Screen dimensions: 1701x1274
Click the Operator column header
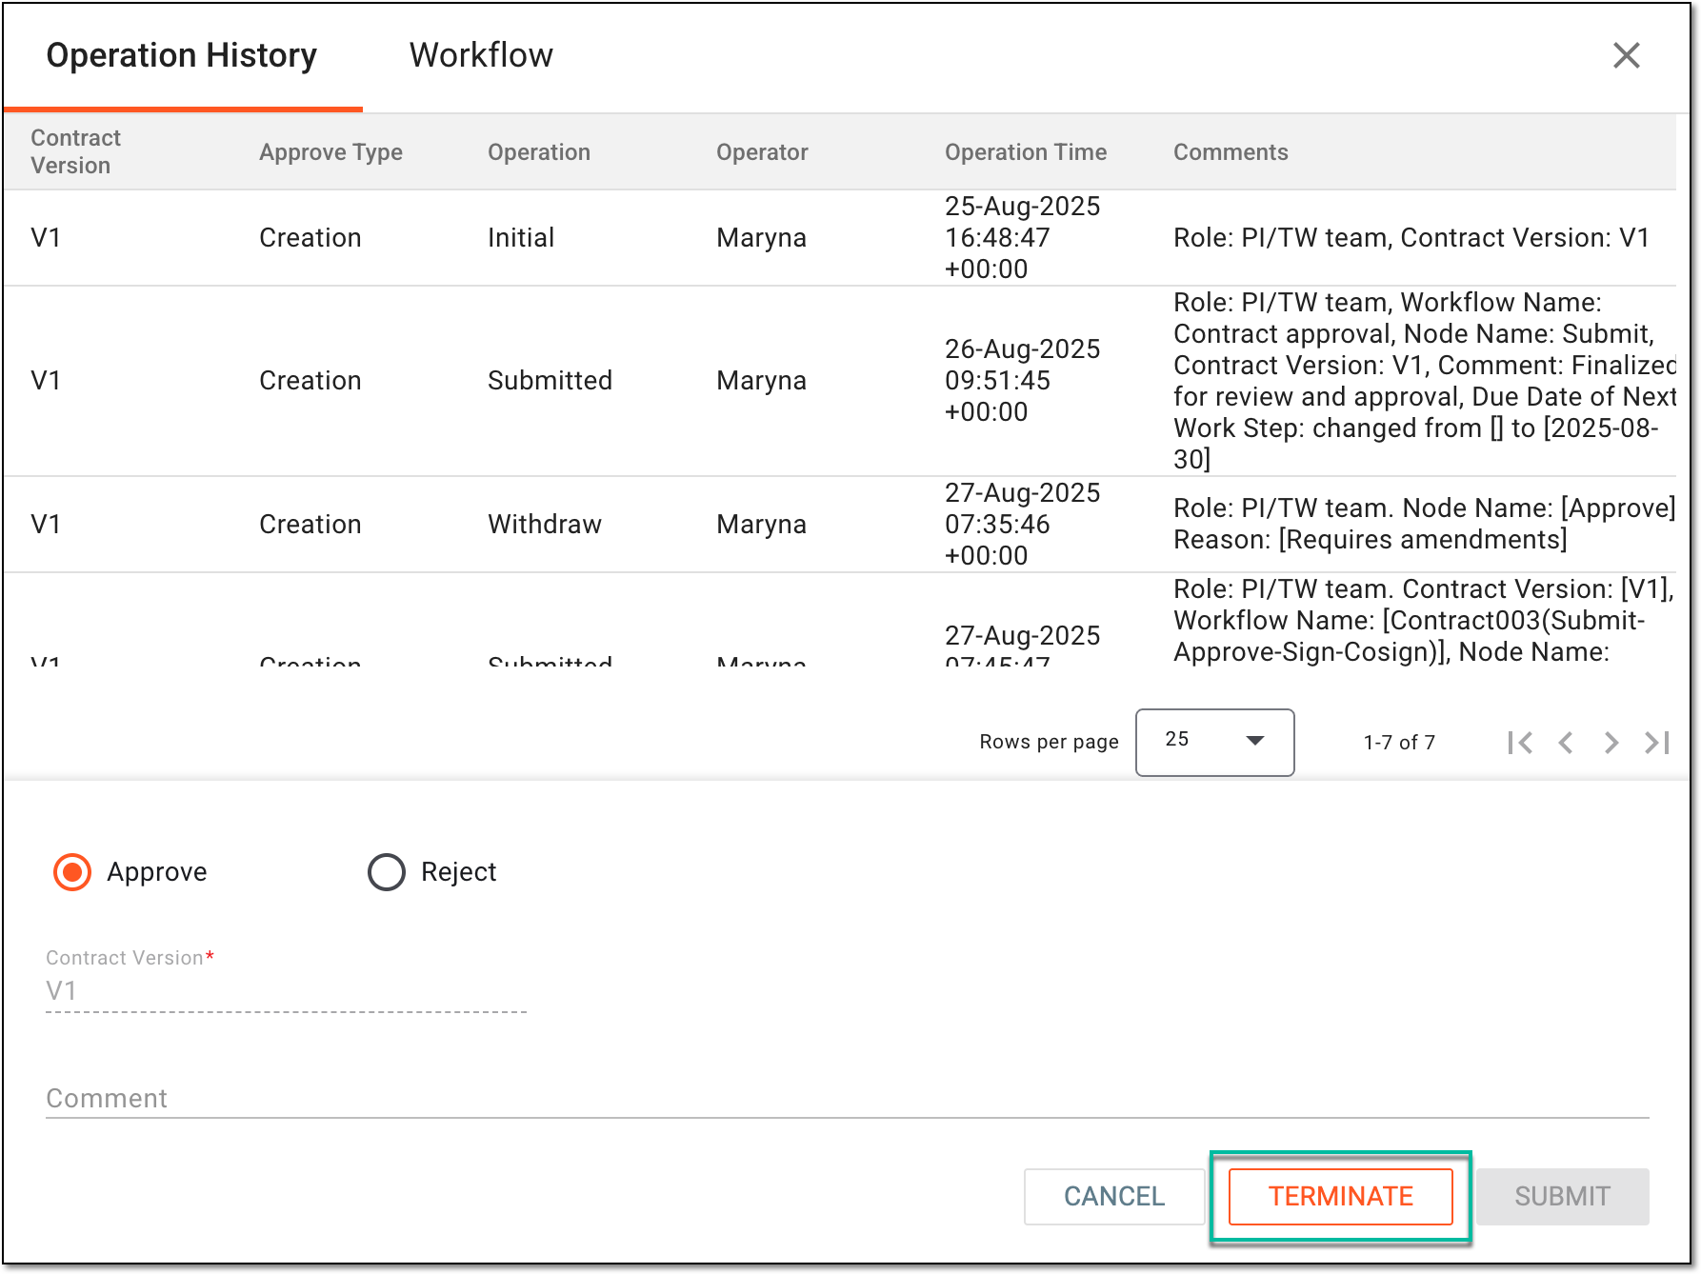(762, 152)
